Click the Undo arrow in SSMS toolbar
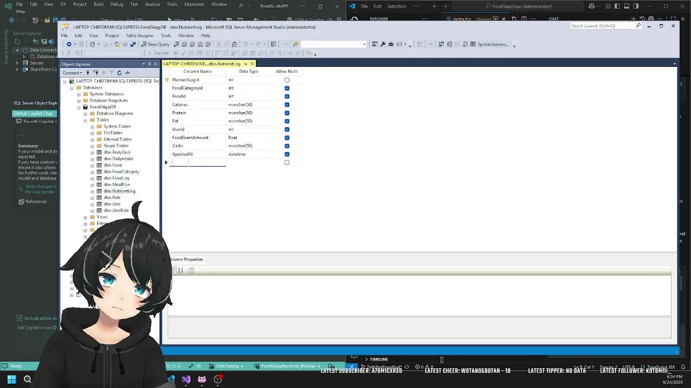 245,44
